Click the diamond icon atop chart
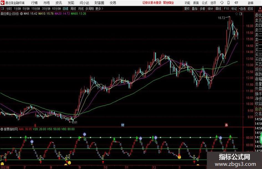 click(x=236, y=14)
